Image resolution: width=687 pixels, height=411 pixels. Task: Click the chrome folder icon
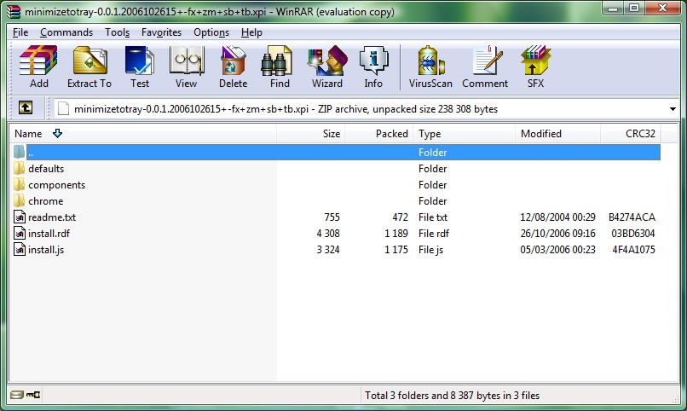19,200
